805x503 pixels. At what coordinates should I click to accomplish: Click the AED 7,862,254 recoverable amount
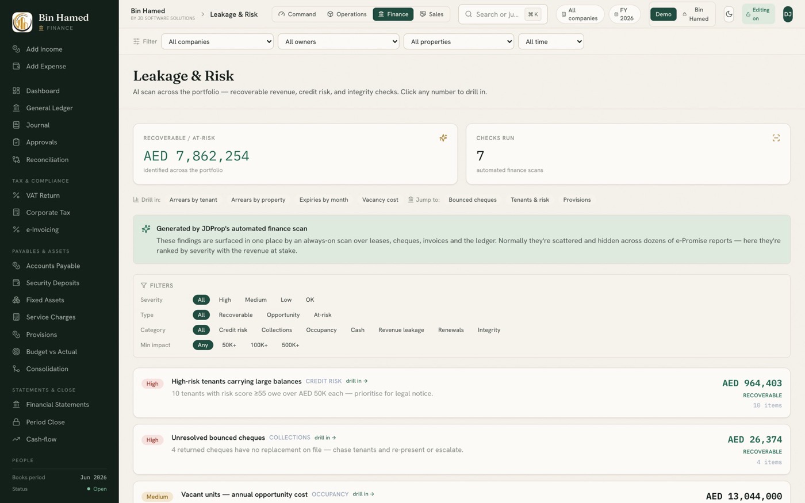point(196,156)
